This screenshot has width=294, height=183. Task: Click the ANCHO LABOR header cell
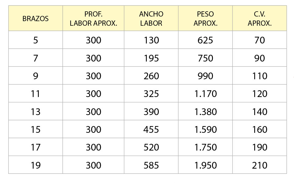coord(151,19)
